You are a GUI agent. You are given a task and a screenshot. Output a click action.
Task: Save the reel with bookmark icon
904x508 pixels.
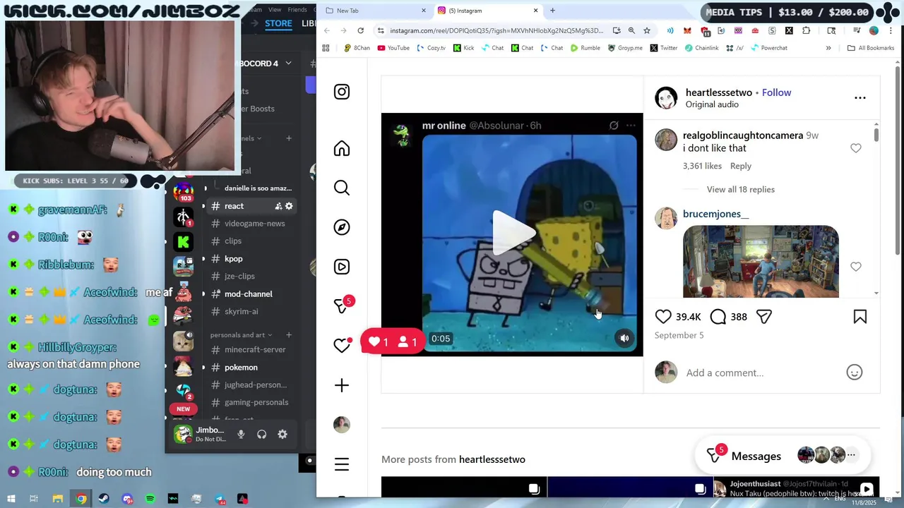coord(860,317)
